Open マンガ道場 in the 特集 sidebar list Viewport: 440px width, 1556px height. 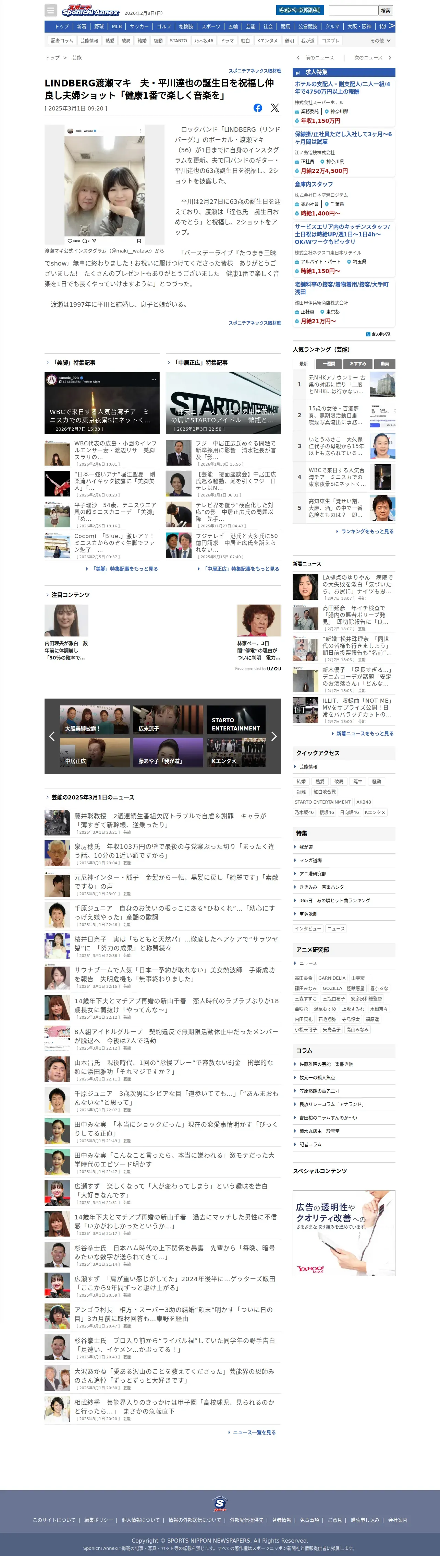310,860
